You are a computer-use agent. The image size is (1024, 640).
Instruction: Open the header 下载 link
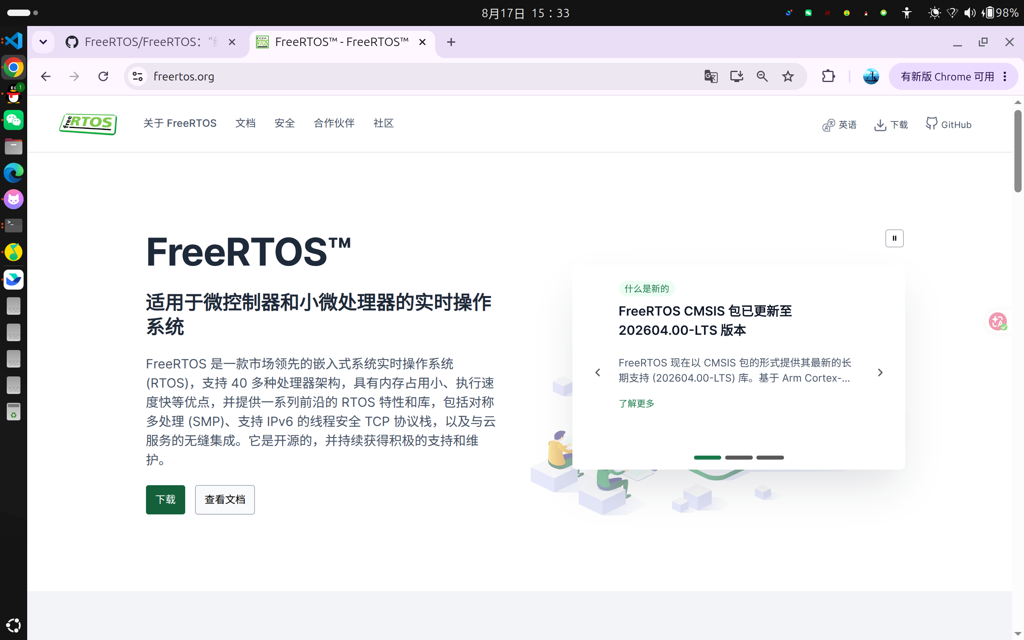[891, 124]
